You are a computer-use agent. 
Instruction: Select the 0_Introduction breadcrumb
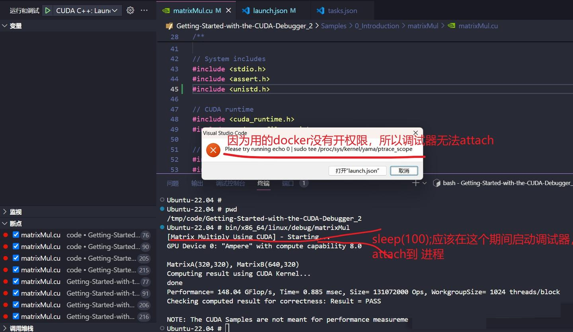pyautogui.click(x=377, y=26)
